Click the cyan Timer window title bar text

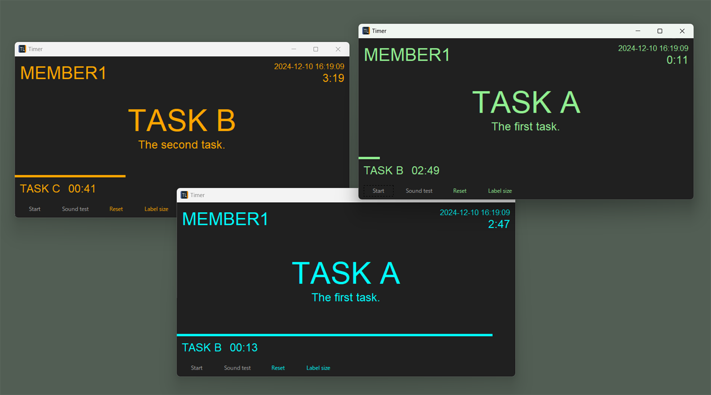197,195
